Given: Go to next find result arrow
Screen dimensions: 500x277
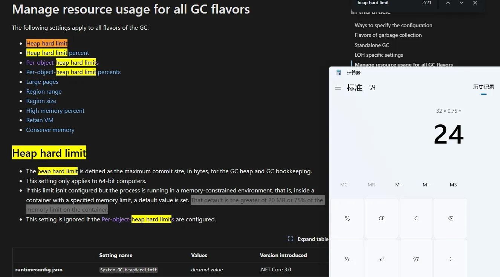Looking at the screenshot, I should [462, 3].
